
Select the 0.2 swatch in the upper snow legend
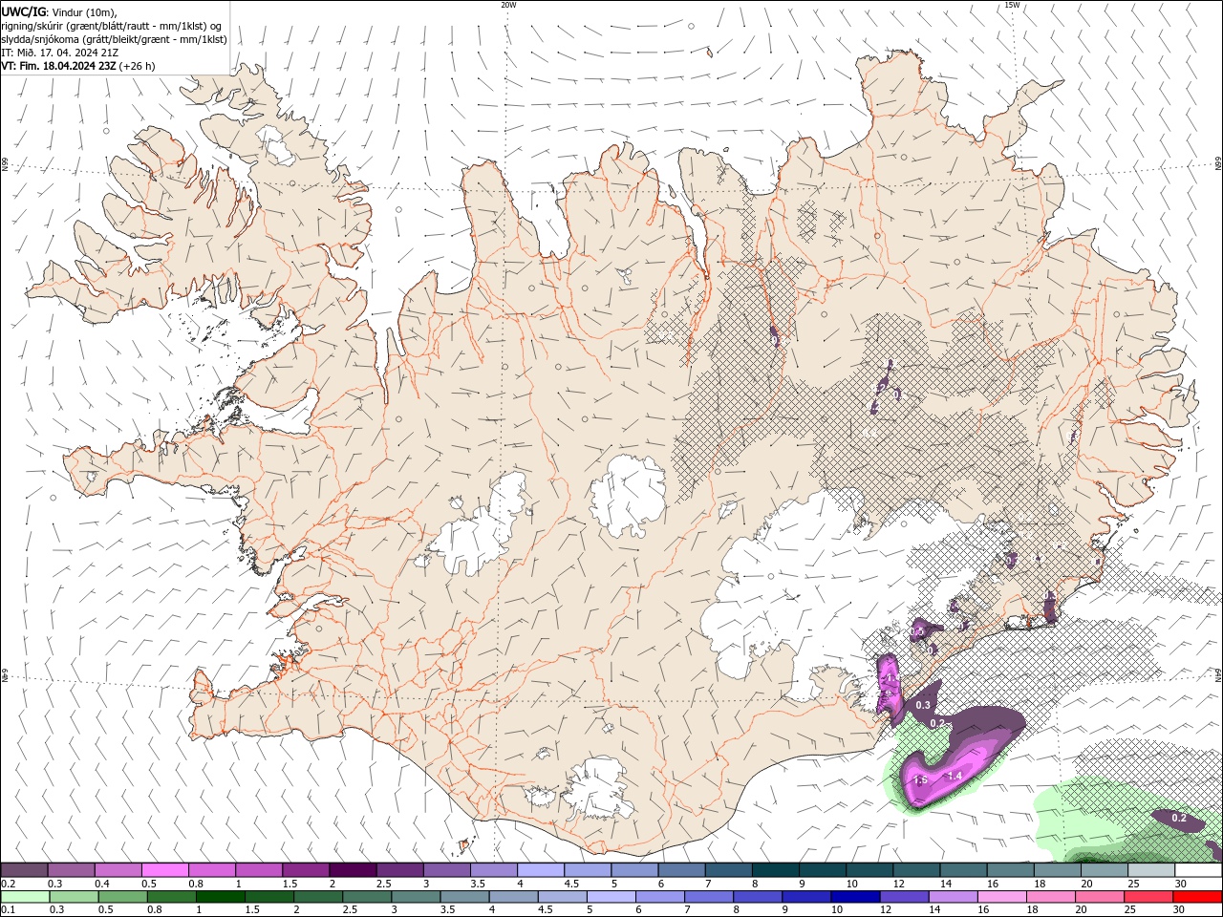pos(25,870)
